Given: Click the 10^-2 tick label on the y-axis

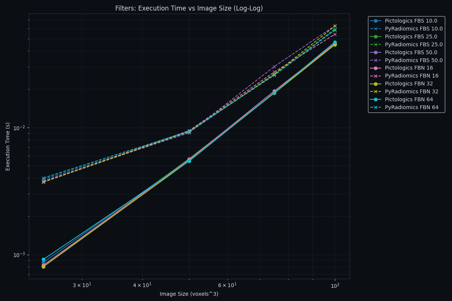Looking at the screenshot, I should click(20, 128).
